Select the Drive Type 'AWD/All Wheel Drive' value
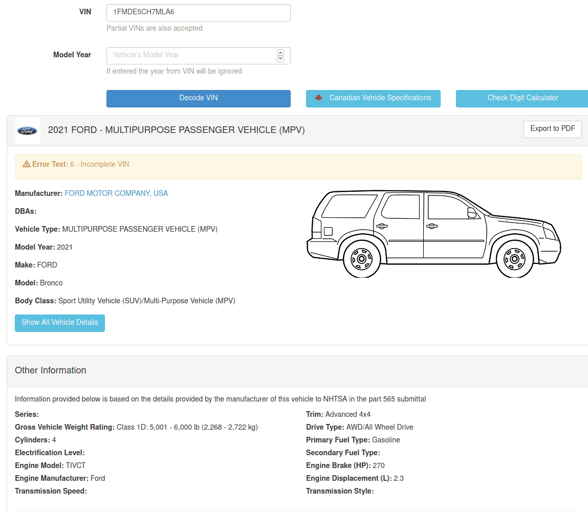The image size is (588, 513). [380, 427]
